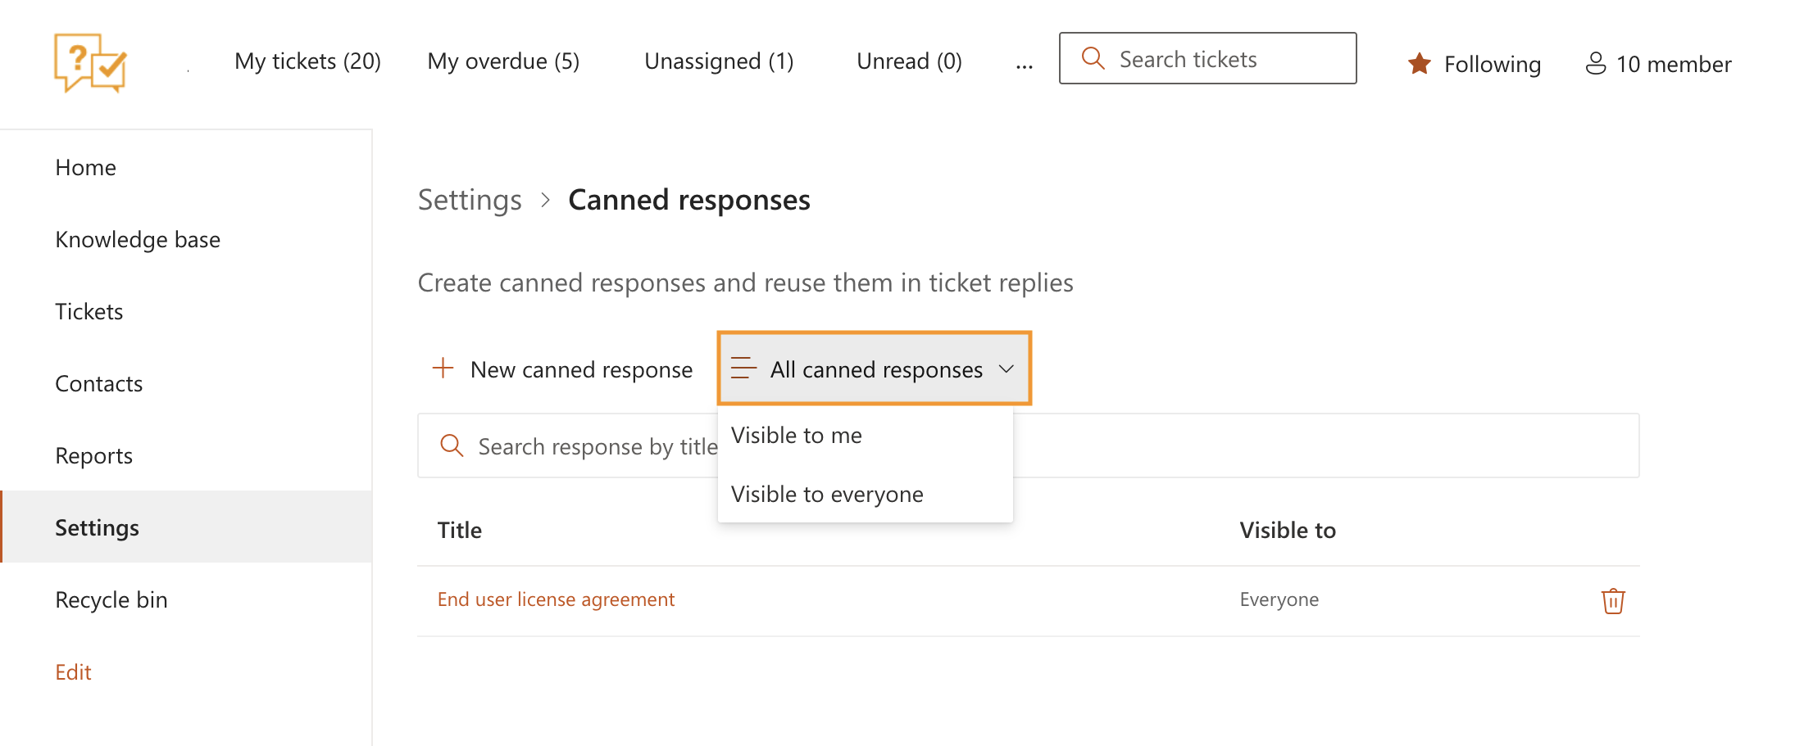Click the Everyone visibility cell
1795x746 pixels.
click(x=1279, y=599)
